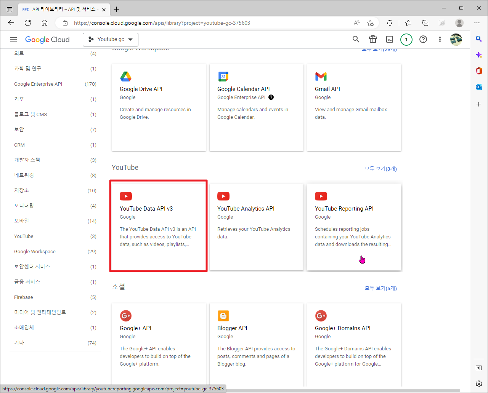This screenshot has width=488, height=393.
Task: Filter by Firebase category
Action: coord(55,297)
